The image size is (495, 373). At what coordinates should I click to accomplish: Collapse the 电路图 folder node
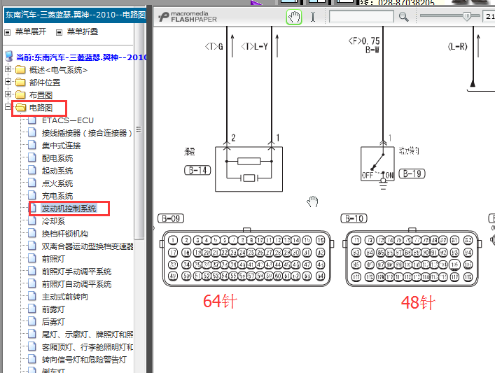(8, 107)
